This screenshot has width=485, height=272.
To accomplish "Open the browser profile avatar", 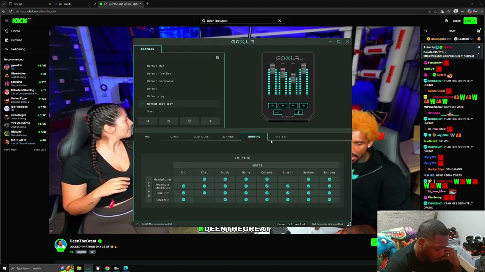I will click(456, 11).
